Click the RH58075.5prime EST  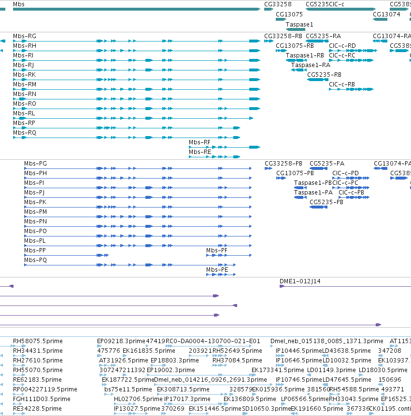pos(38,341)
